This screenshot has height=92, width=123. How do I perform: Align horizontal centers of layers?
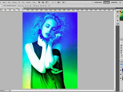[x=28, y=6]
